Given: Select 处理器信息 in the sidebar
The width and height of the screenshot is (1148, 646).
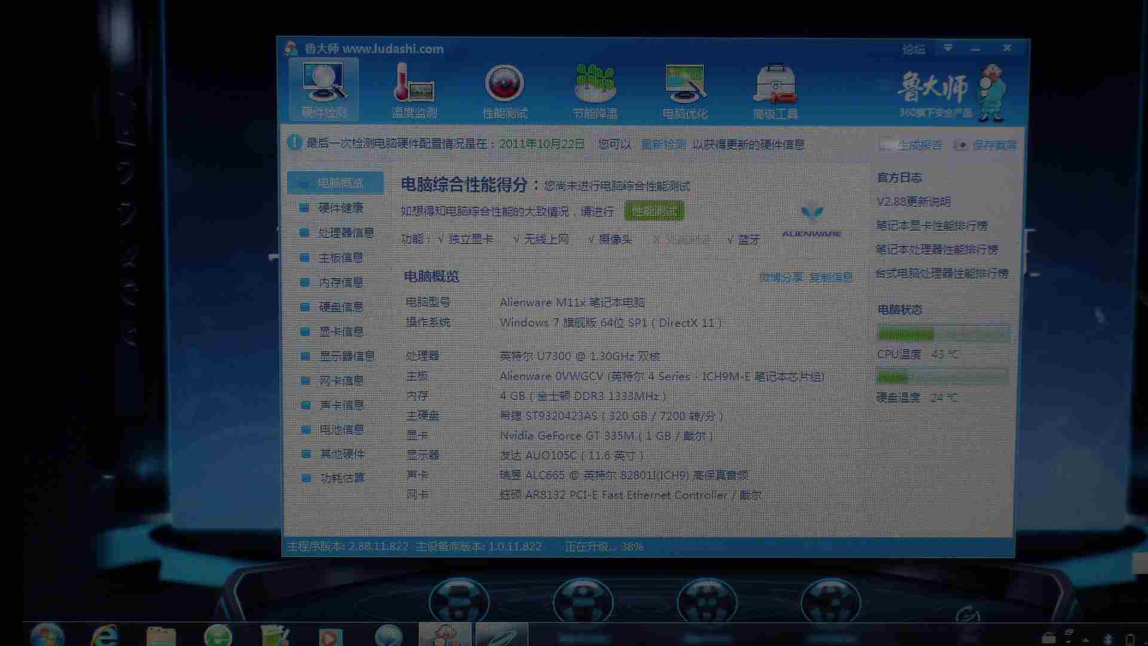Looking at the screenshot, I should point(337,233).
